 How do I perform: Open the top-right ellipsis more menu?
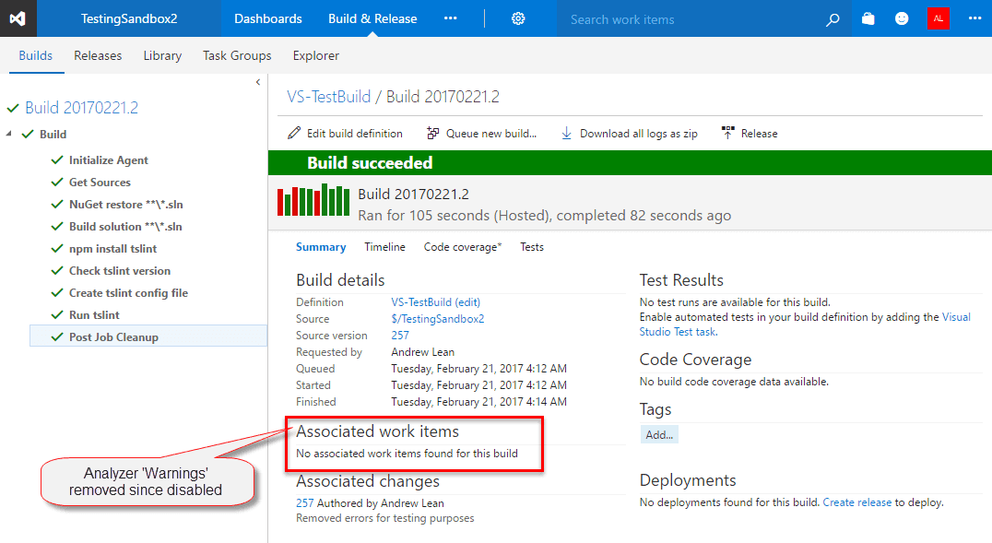click(974, 18)
